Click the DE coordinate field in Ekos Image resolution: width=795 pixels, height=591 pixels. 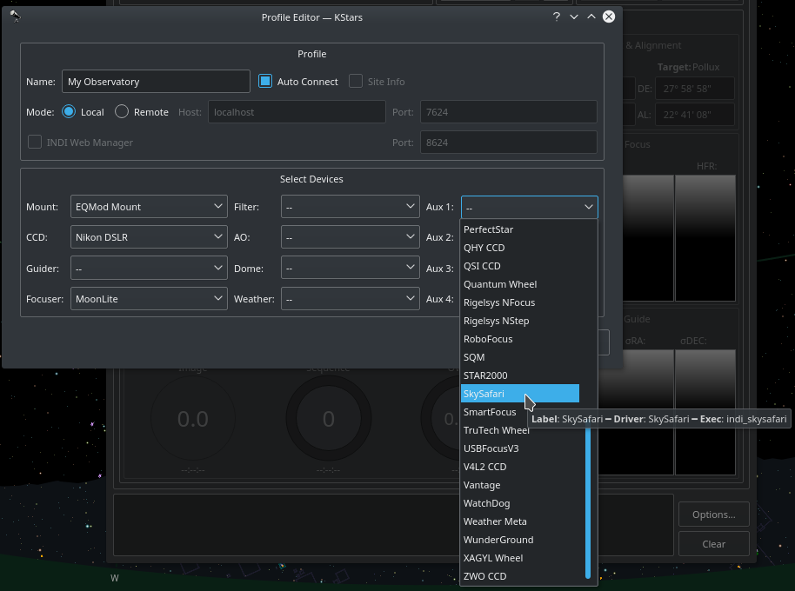(x=695, y=88)
